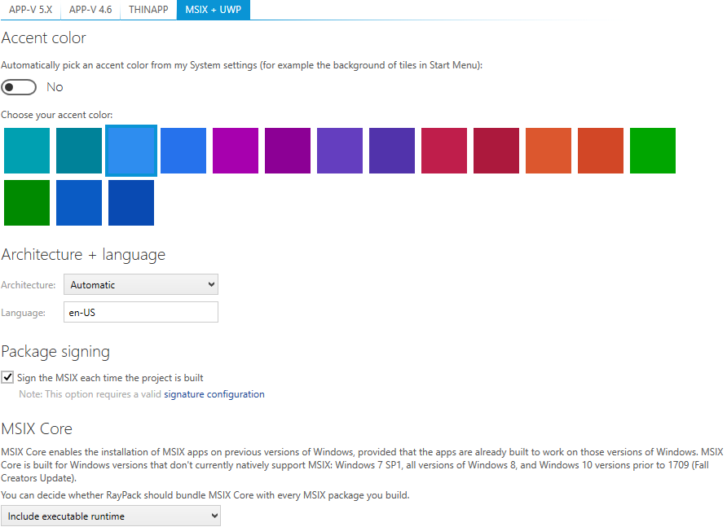727x527 pixels.
Task: Open the Architecture dropdown
Action: tap(141, 285)
